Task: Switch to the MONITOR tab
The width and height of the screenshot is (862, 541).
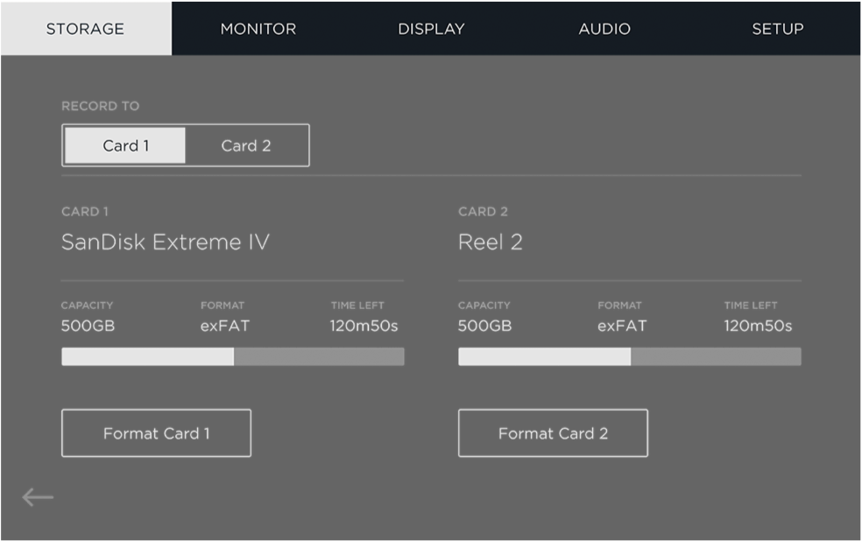Action: 258,28
